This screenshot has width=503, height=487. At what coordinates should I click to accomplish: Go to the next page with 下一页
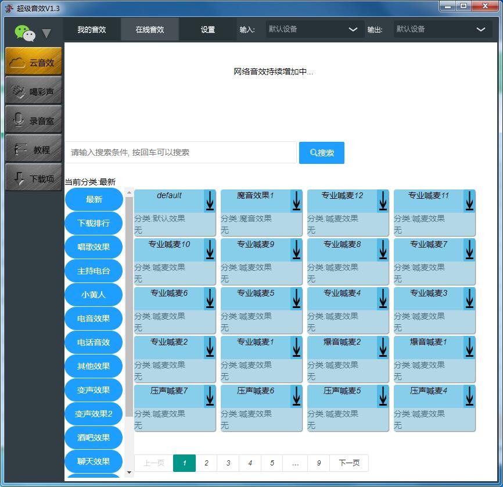point(349,463)
